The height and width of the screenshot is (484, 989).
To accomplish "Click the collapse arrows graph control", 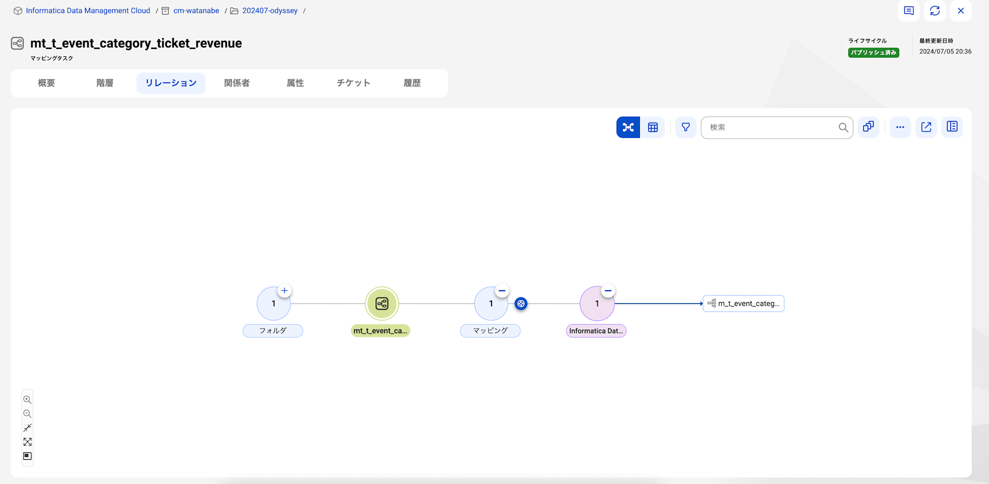I will coord(28,428).
